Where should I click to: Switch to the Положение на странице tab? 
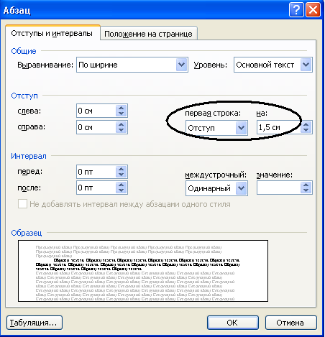(x=149, y=34)
